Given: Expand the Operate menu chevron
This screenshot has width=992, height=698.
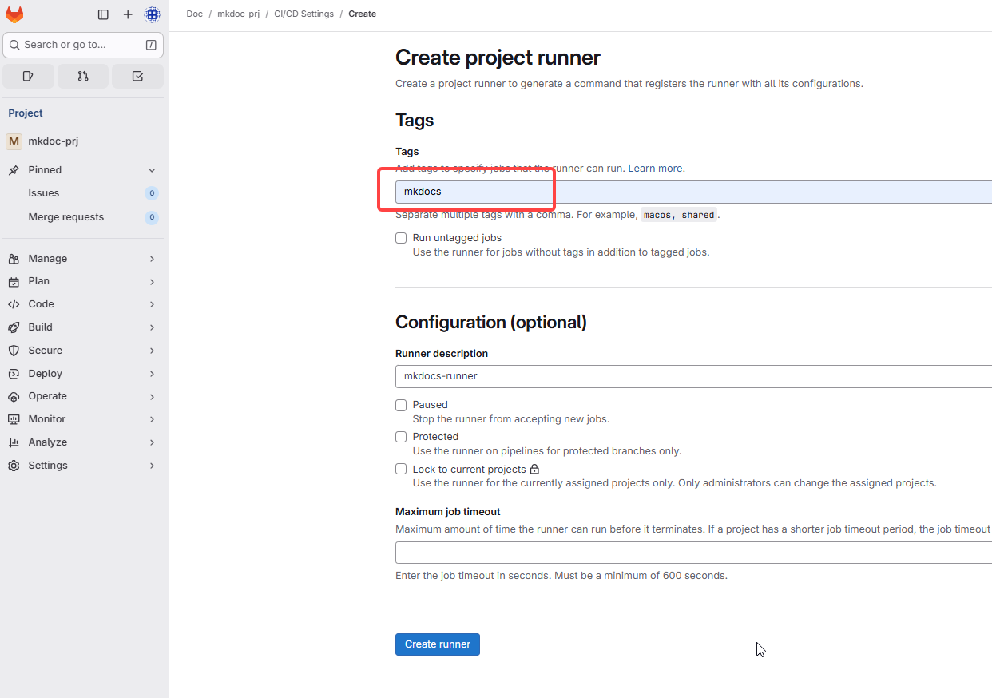Looking at the screenshot, I should pyautogui.click(x=152, y=396).
